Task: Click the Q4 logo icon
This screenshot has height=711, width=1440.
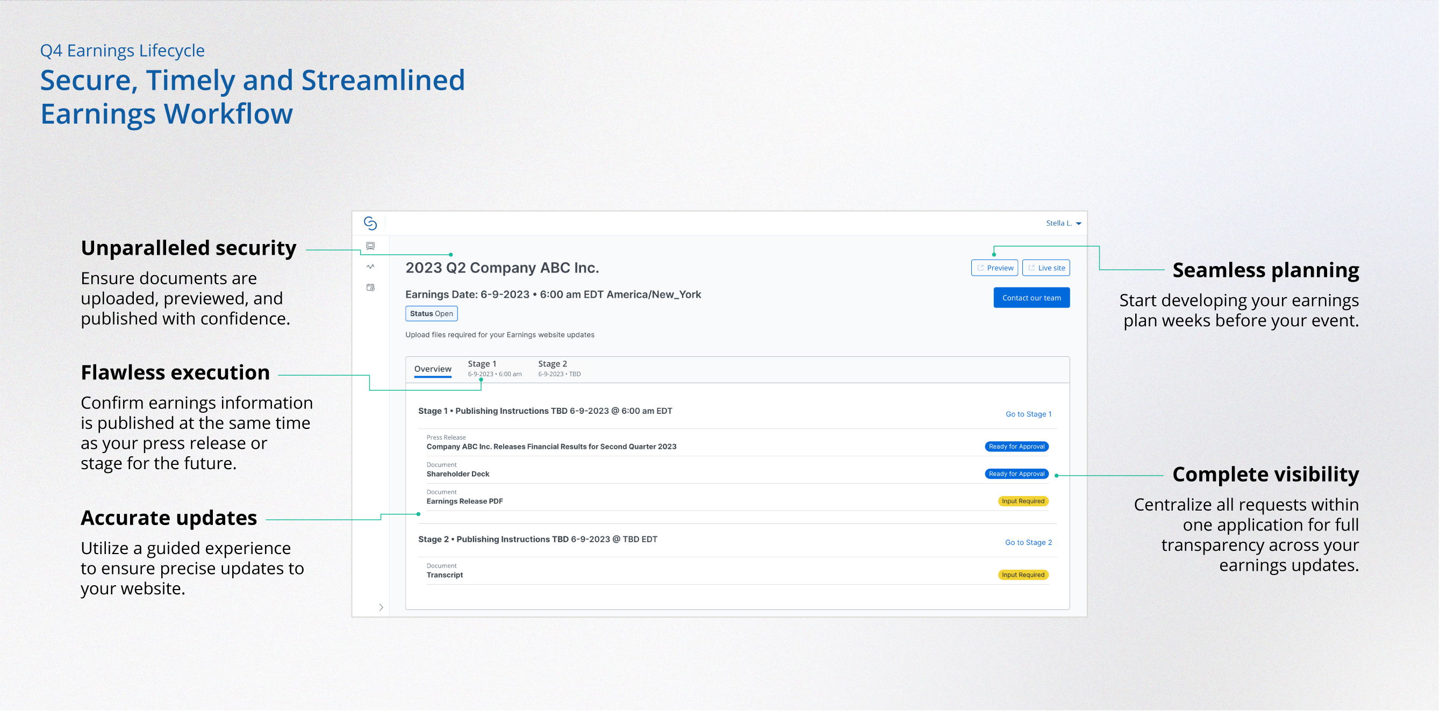Action: tap(370, 223)
